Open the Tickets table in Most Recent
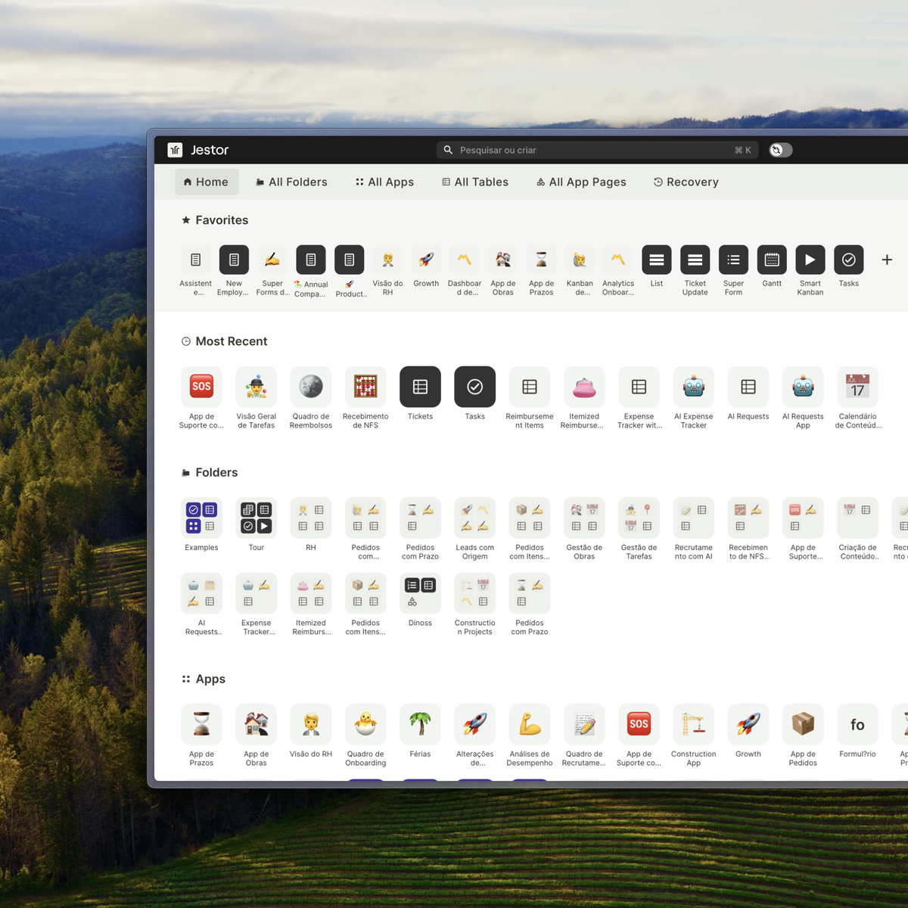This screenshot has width=908, height=908. 420,387
